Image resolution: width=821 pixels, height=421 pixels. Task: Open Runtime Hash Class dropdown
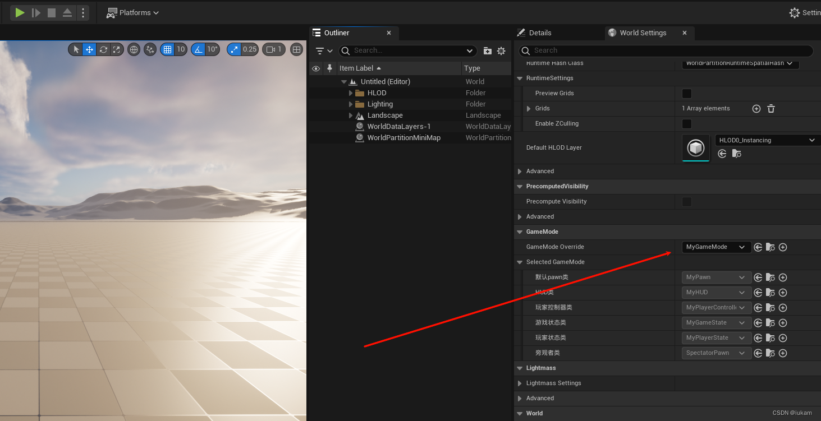(740, 63)
